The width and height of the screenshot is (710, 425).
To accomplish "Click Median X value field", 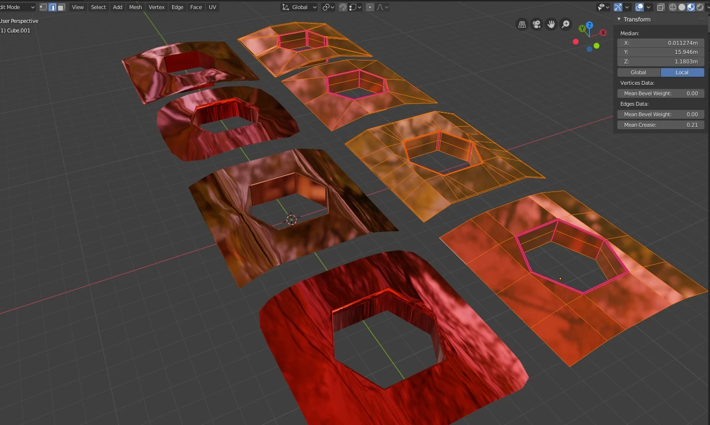I will (x=661, y=43).
